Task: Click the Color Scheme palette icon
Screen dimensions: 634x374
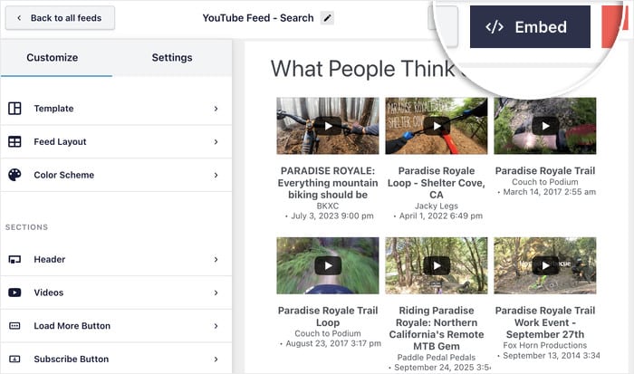Action: [14, 176]
